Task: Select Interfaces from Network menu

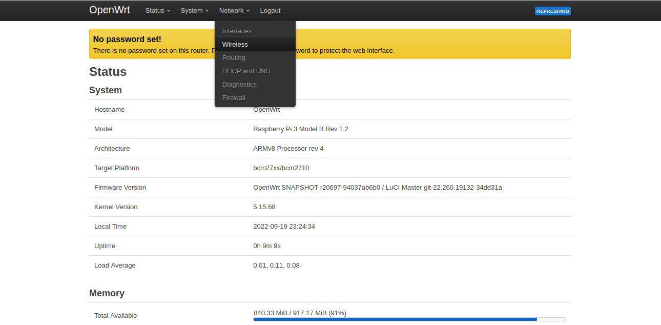Action: 255,31
